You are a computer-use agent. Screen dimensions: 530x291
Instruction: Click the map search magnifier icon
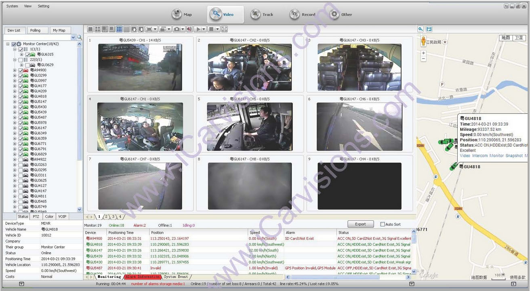(x=421, y=29)
